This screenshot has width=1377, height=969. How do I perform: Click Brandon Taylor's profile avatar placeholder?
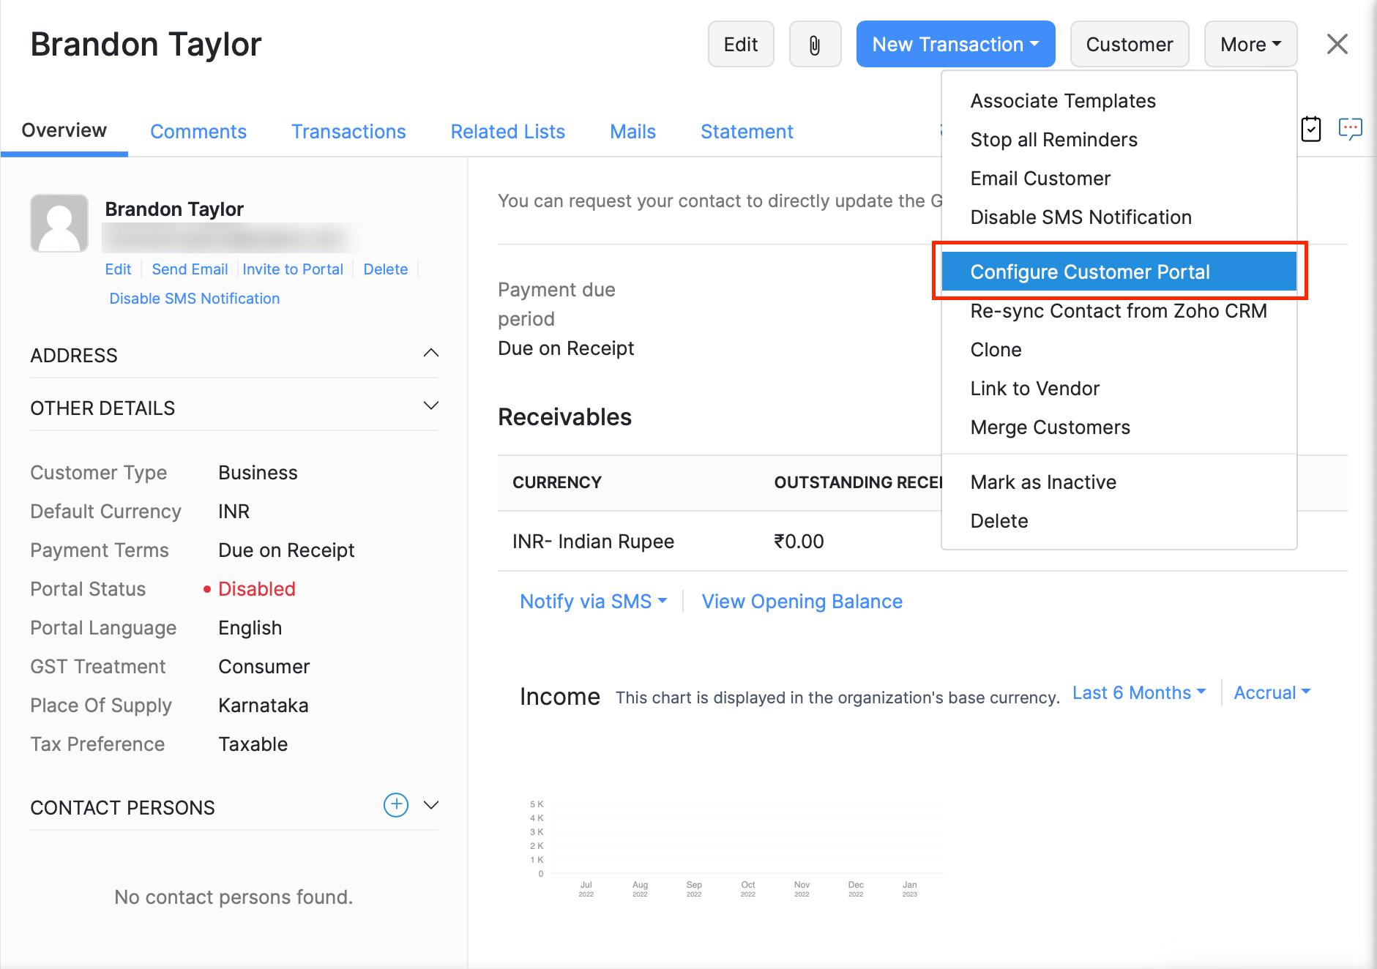coord(59,222)
